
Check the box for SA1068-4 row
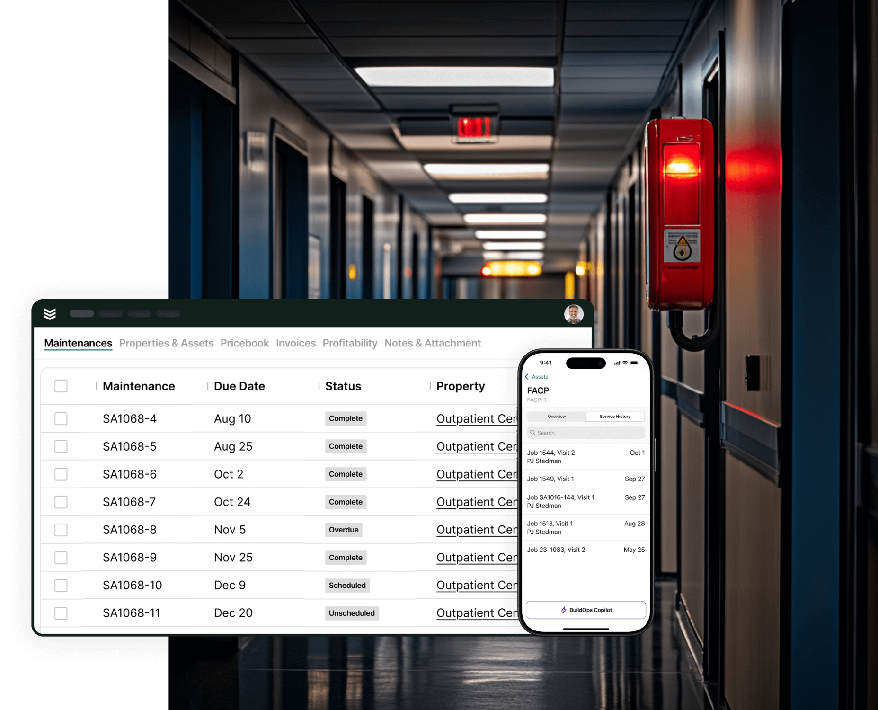61,419
